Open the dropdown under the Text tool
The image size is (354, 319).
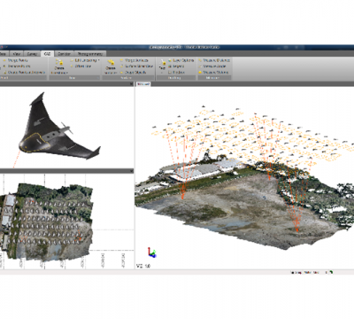(162, 72)
